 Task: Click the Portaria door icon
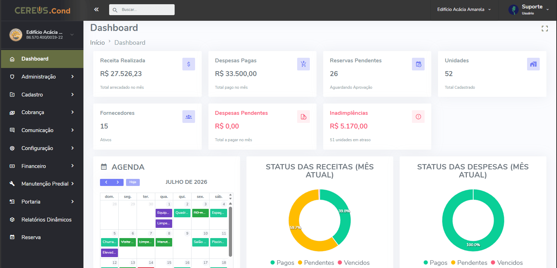click(x=12, y=202)
